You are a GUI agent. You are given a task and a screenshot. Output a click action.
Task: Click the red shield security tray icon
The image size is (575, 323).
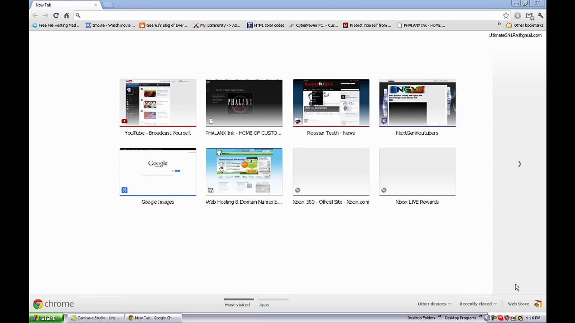[507, 318]
